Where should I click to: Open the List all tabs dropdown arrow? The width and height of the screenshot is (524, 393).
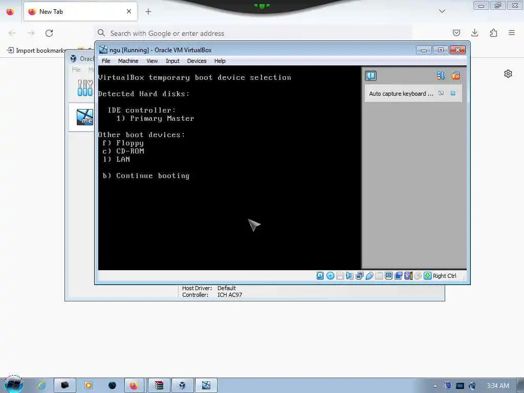point(442,11)
